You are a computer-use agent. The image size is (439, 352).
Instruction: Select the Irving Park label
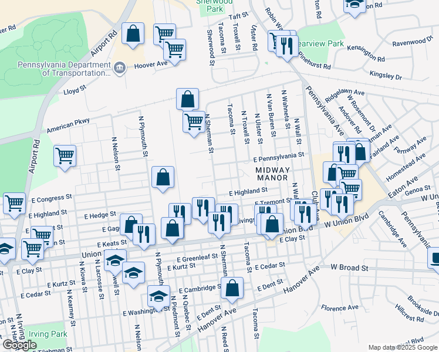click(x=48, y=334)
